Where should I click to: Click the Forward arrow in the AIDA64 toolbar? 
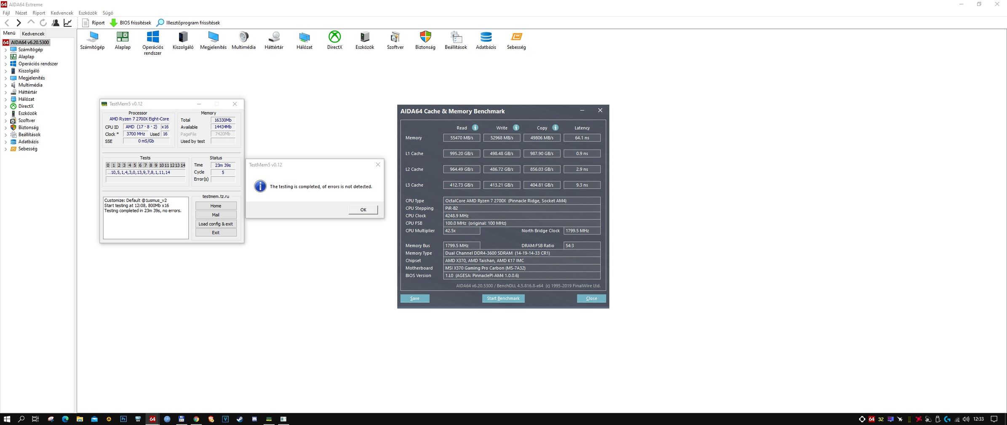[19, 23]
